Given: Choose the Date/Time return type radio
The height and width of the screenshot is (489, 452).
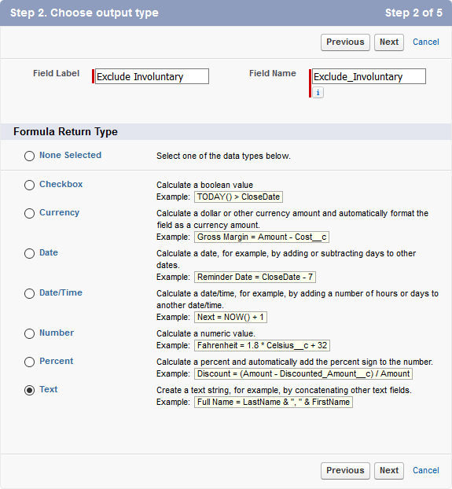Looking at the screenshot, I should point(29,293).
